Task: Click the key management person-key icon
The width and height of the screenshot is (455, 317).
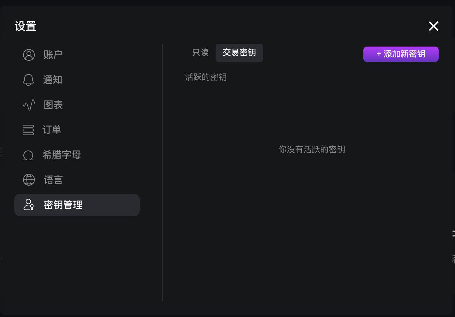Action: coord(29,205)
